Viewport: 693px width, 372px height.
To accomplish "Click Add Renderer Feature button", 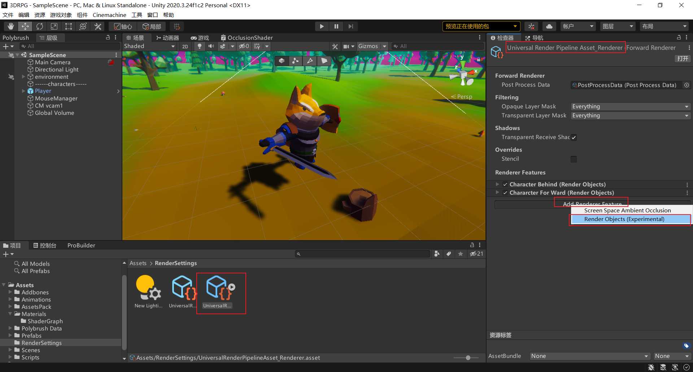I will coord(592,204).
